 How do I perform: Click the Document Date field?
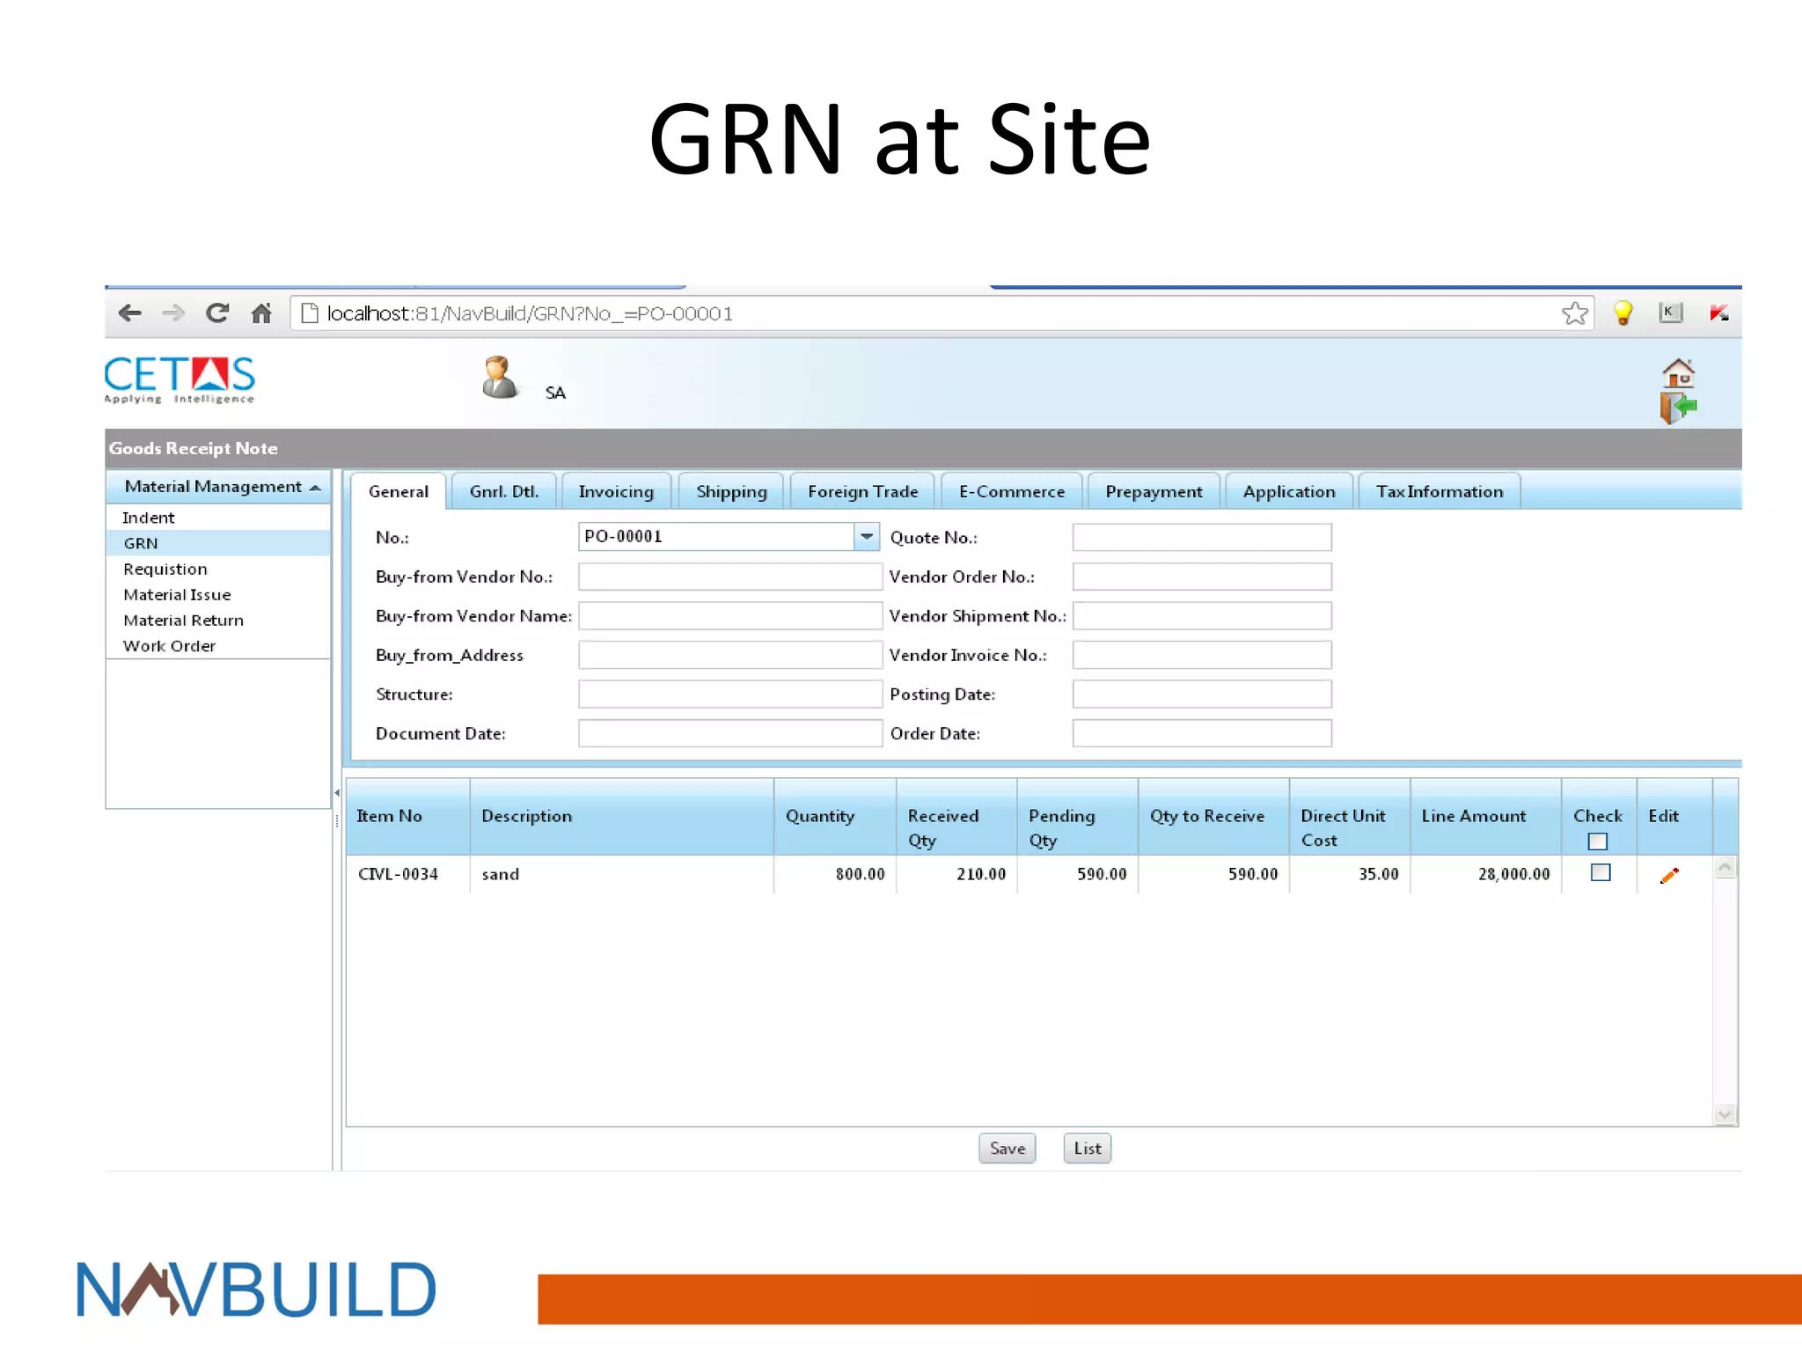tap(730, 733)
